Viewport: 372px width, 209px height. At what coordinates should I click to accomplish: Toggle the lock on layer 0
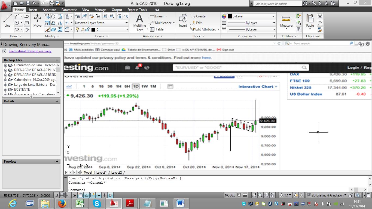click(88, 29)
